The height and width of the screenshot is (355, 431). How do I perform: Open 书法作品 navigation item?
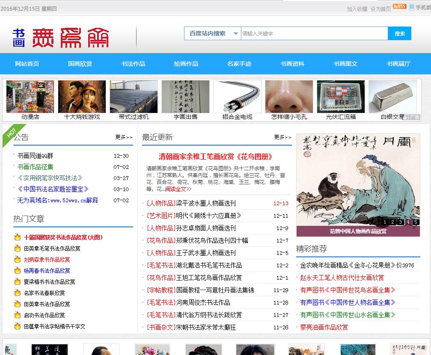[133, 64]
